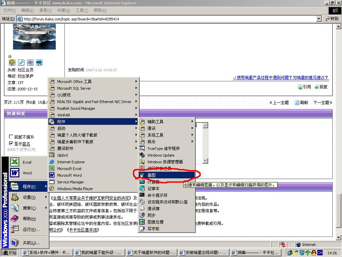Open Paint (画图) in the Accessories menu
The image size is (342, 257).
tap(167, 175)
